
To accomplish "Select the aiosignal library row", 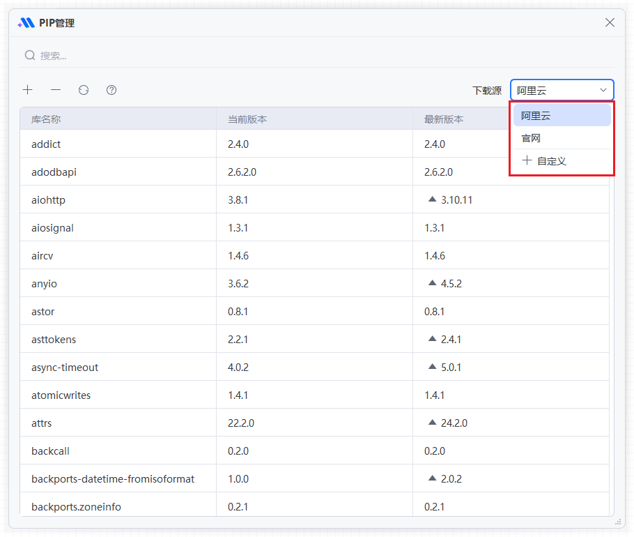I will [315, 228].
